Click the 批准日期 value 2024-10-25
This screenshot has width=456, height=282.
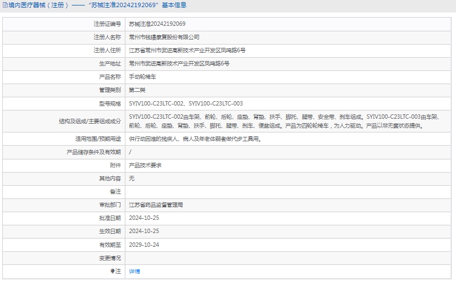coord(144,218)
